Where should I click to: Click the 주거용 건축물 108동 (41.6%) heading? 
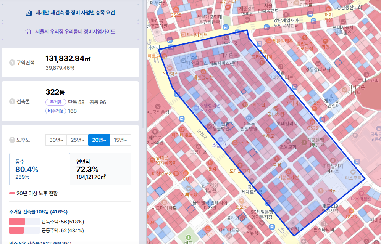point(39,212)
